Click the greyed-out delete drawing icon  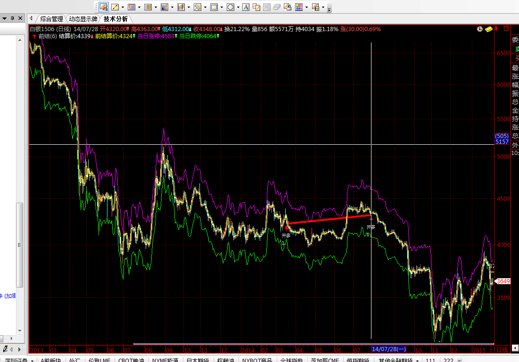click(267, 7)
